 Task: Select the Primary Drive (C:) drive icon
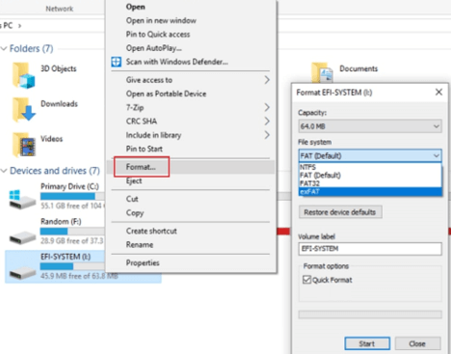[x=22, y=200]
